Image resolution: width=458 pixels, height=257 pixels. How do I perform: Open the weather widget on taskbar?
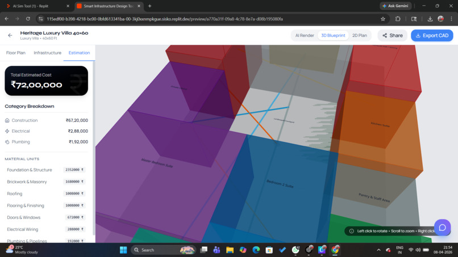pyautogui.click(x=22, y=250)
